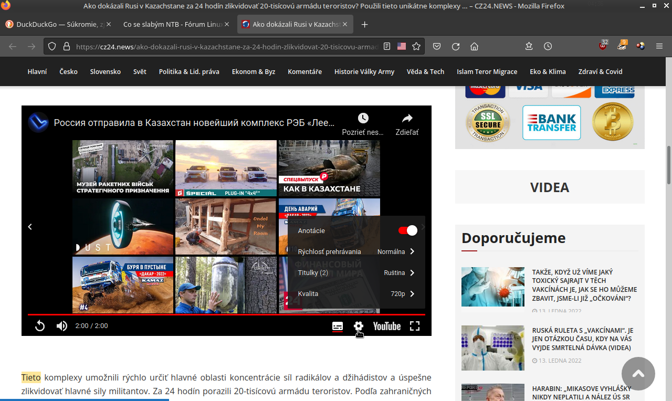
Task: Open the Slovensko navigation menu item
Action: pyautogui.click(x=105, y=71)
